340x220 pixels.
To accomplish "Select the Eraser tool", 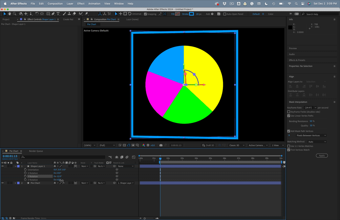I will [x=74, y=14].
